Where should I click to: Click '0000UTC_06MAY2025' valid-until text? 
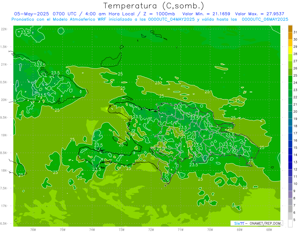click(x=265, y=19)
